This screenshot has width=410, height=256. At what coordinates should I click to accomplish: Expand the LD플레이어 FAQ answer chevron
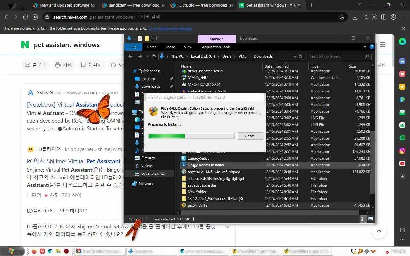(x=227, y=227)
